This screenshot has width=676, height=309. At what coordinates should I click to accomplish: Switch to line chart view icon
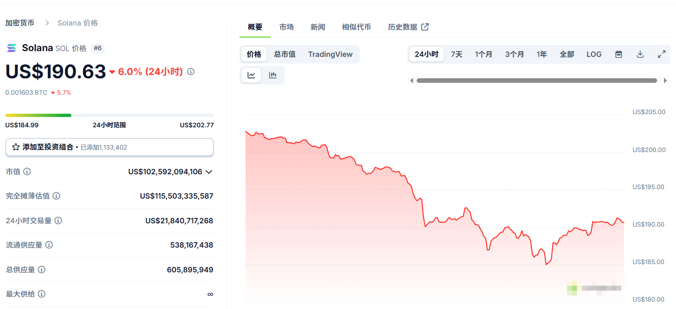point(251,75)
